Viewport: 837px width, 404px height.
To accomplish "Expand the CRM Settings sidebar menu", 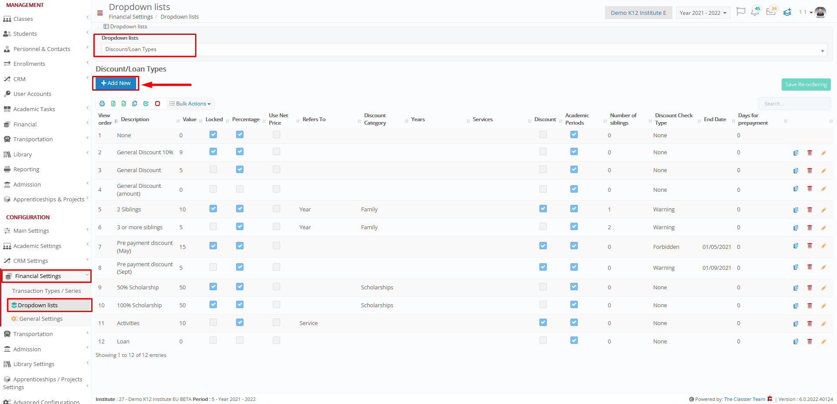I will (45, 261).
